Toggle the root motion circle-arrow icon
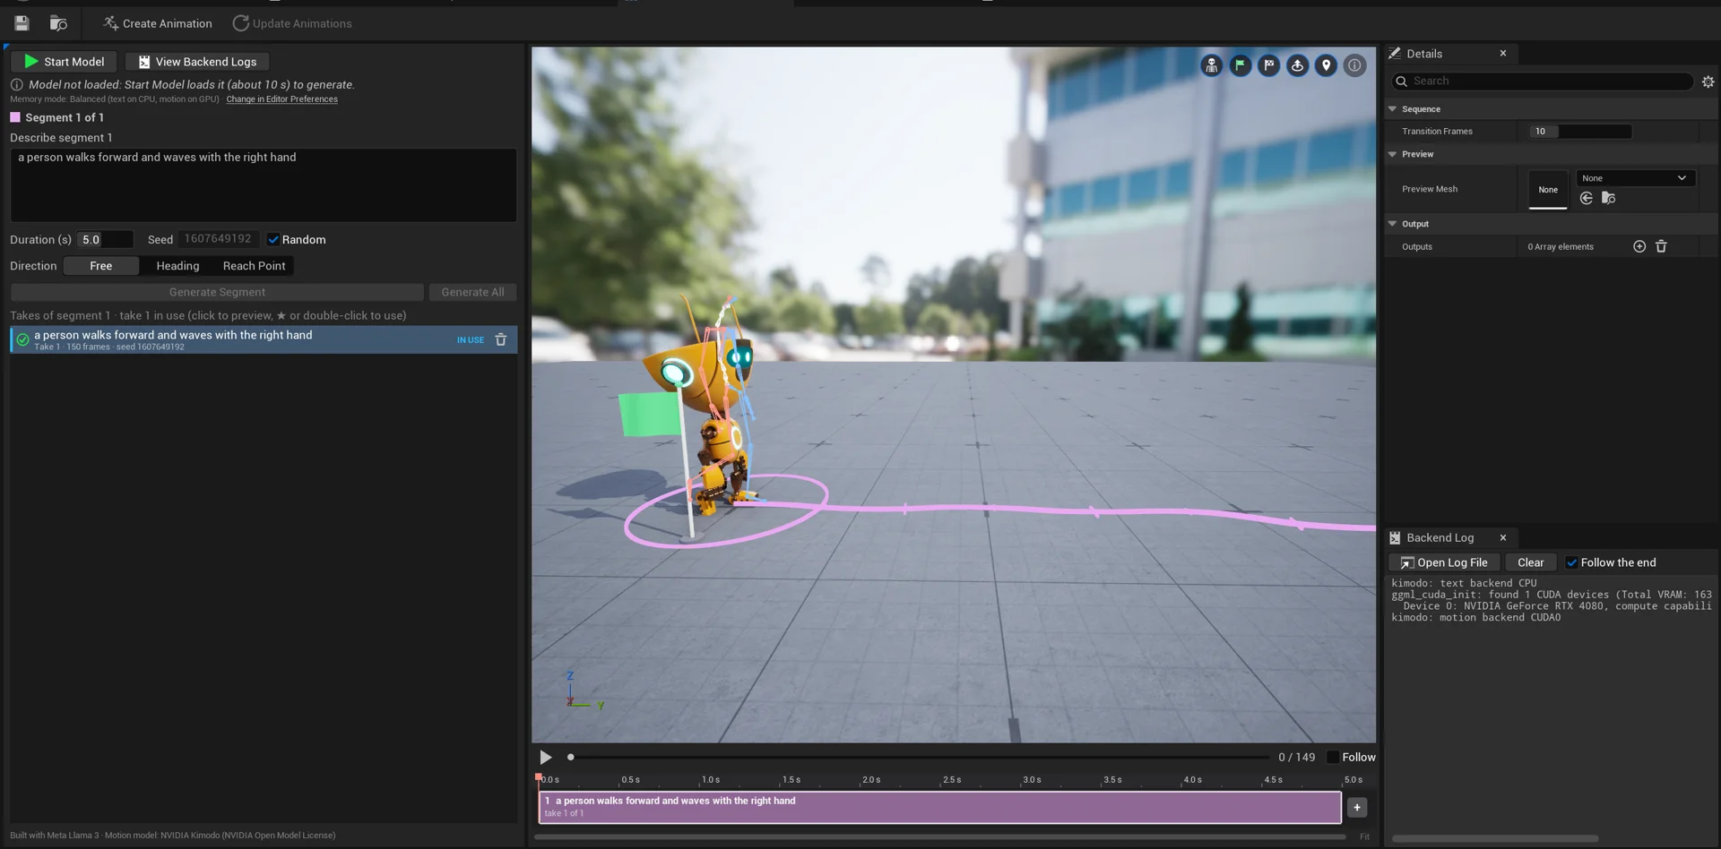This screenshot has width=1721, height=849. click(x=1297, y=65)
